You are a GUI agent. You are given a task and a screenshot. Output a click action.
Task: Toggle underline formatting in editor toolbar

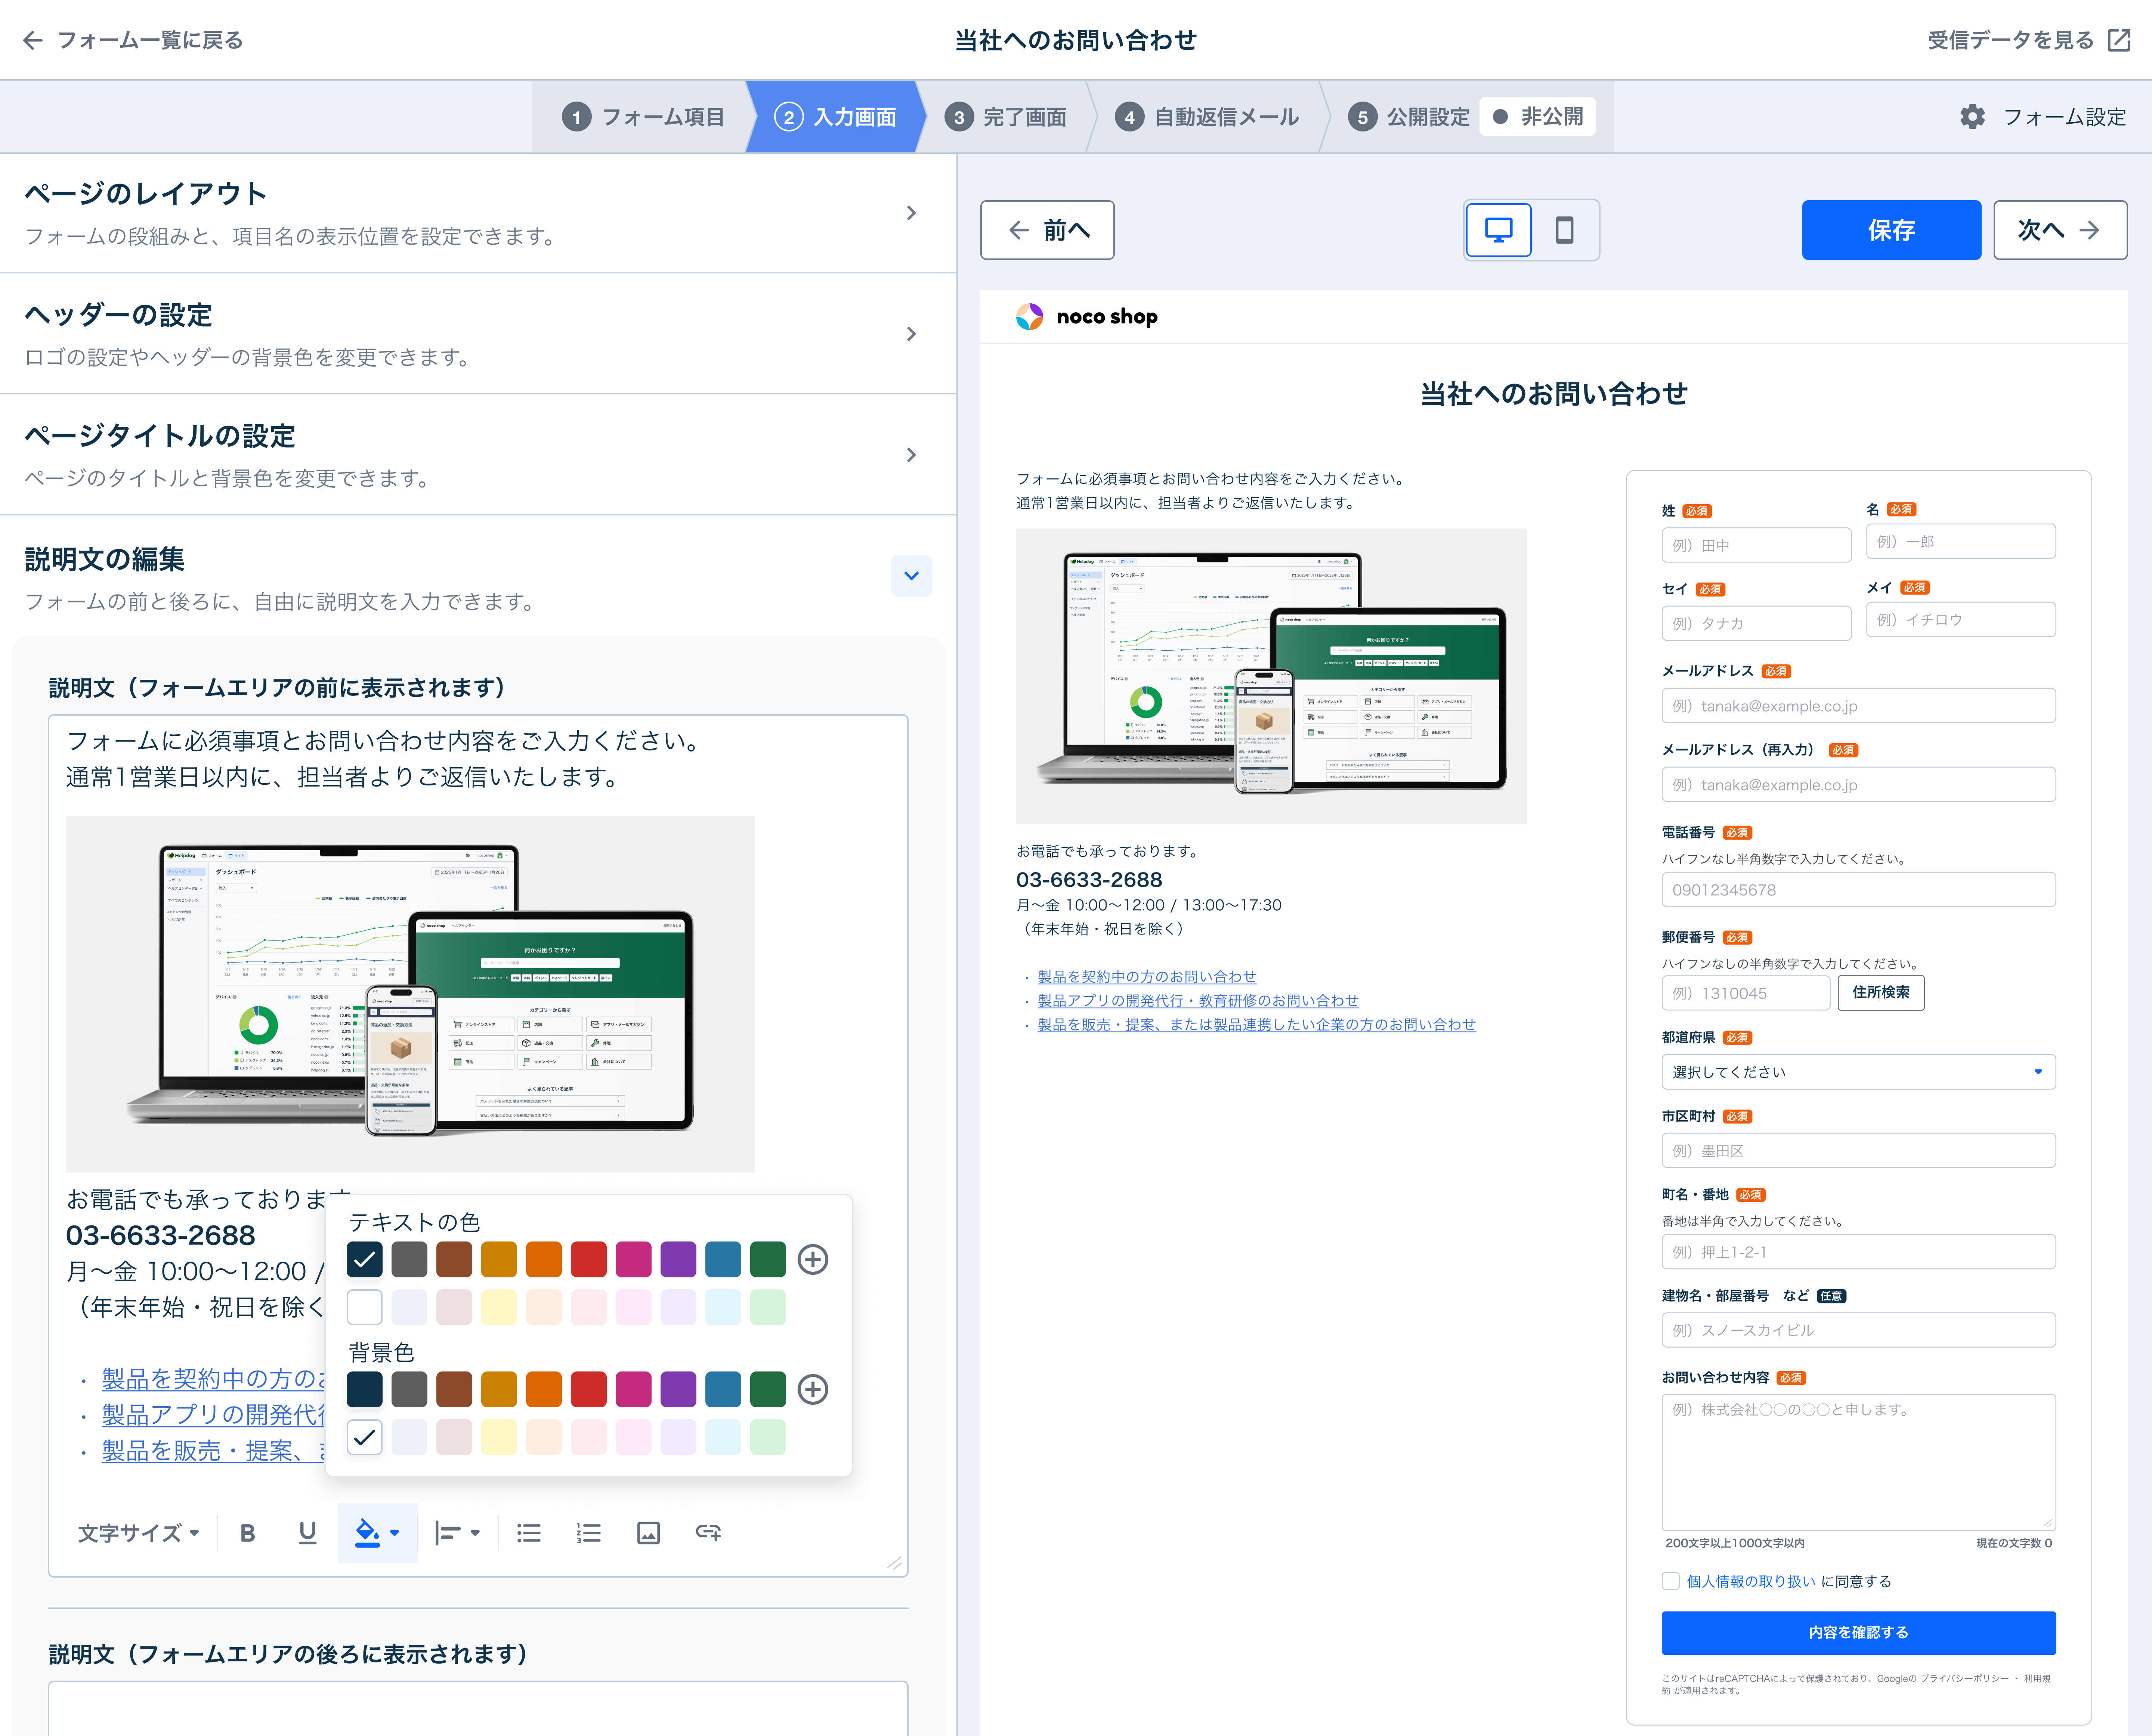point(307,1532)
